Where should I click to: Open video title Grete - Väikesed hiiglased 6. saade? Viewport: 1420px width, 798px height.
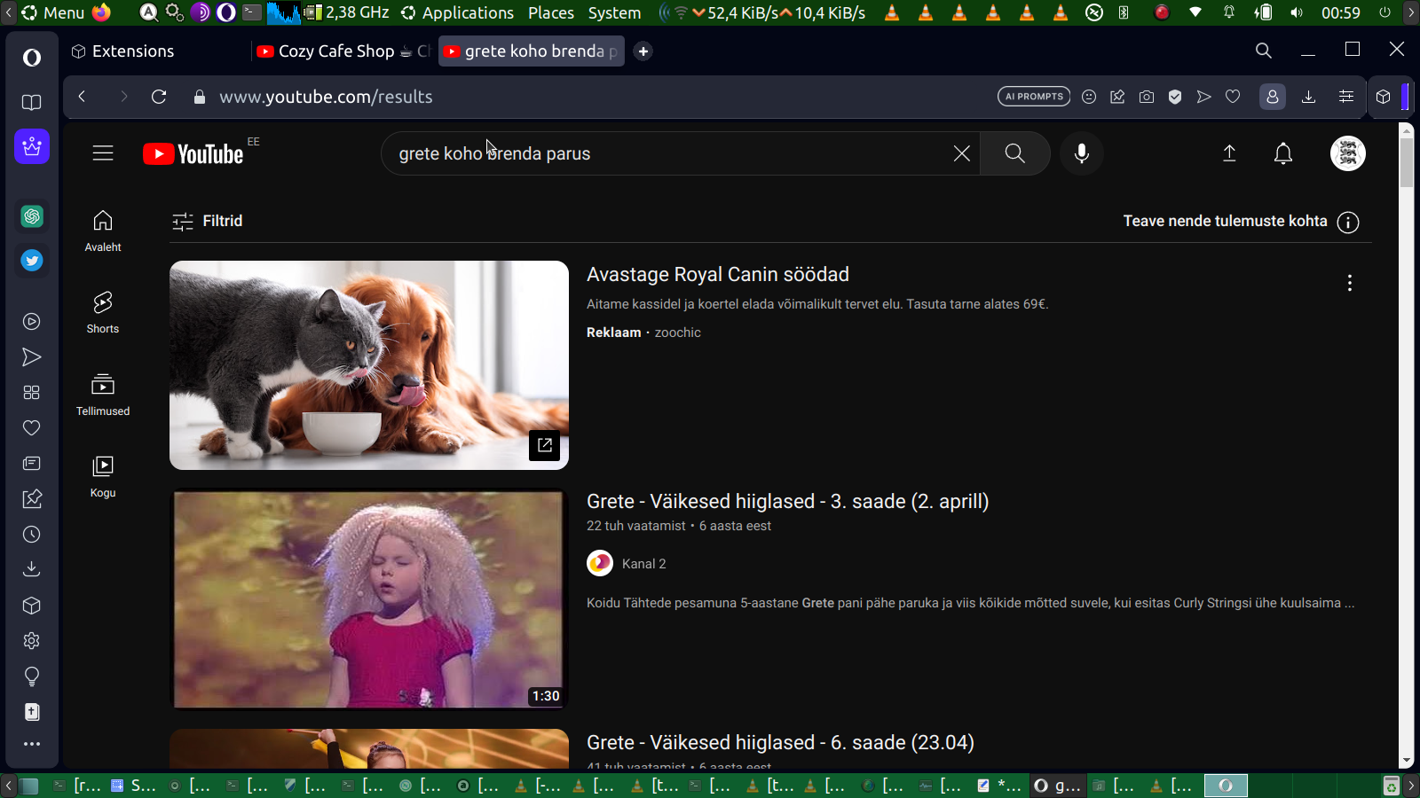780,743
